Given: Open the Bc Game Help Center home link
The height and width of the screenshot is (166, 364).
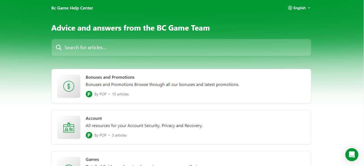Looking at the screenshot, I should 72,8.
